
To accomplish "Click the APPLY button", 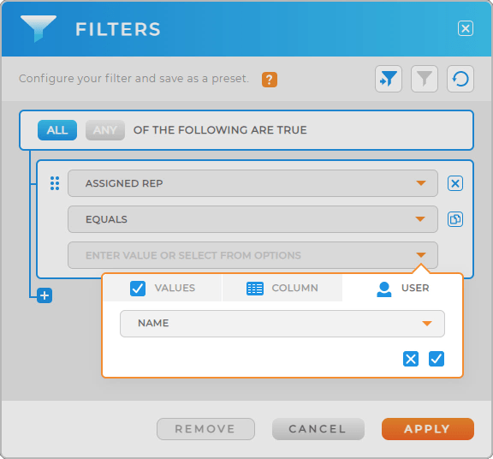I will [x=428, y=429].
